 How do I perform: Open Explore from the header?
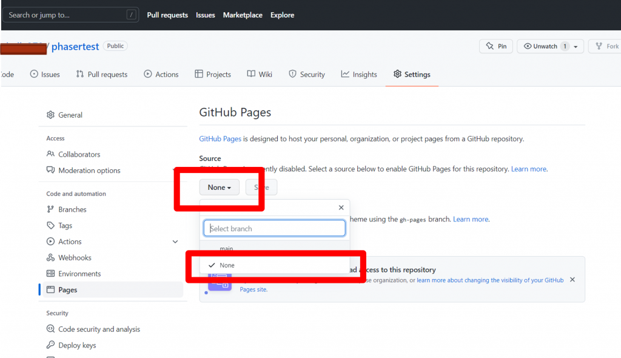(282, 15)
